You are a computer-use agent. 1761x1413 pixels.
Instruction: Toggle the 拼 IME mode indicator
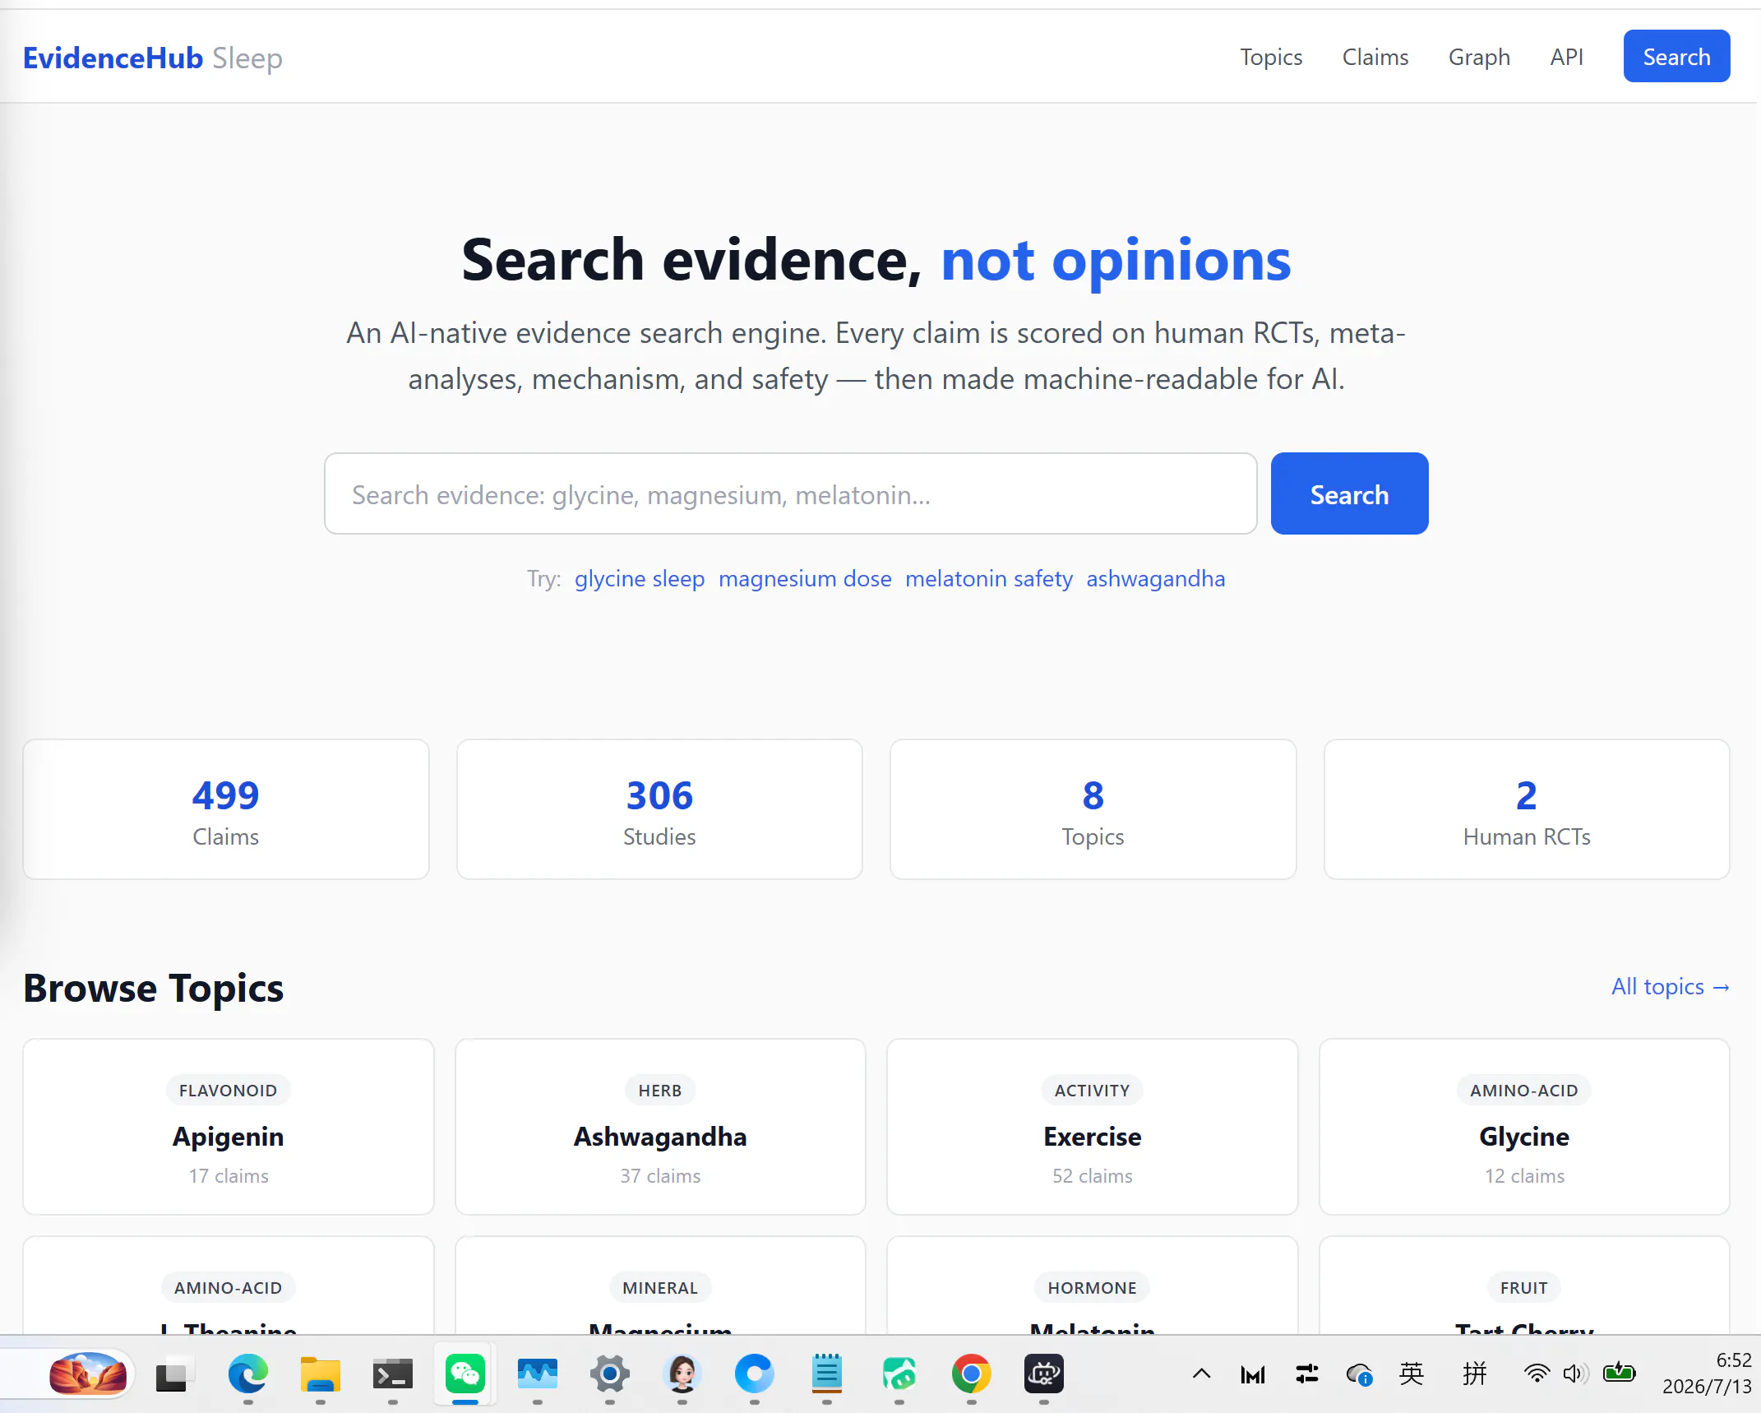pos(1475,1374)
